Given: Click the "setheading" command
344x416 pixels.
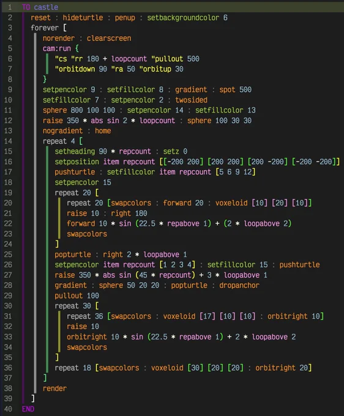Looking at the screenshot, I should [x=75, y=152].
